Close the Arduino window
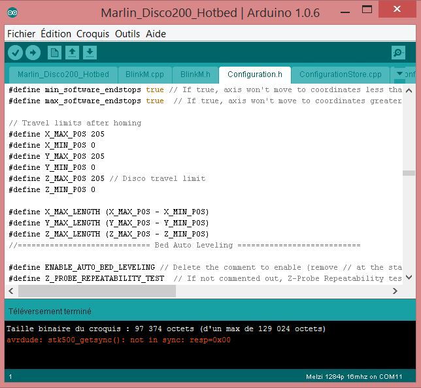The width and height of the screenshot is (421, 388). (397, 9)
